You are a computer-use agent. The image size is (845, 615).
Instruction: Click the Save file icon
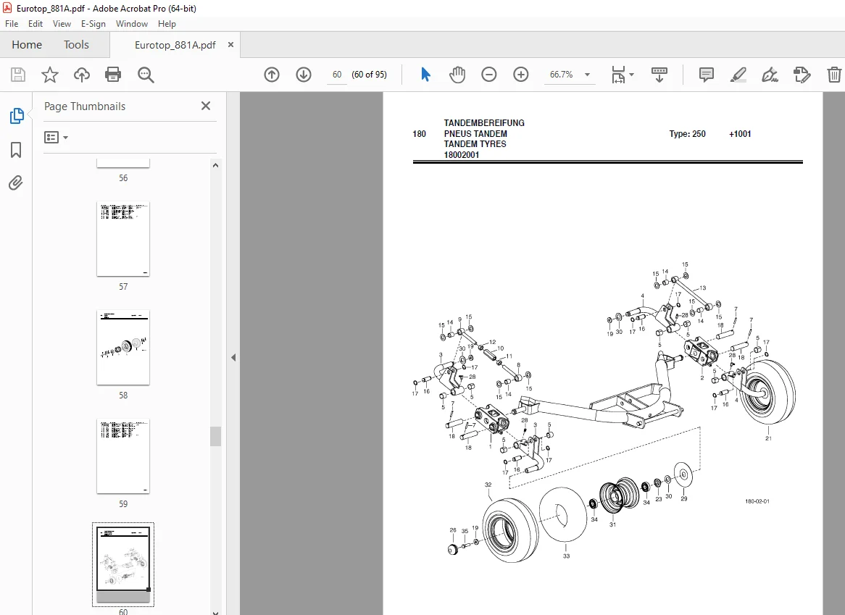(x=18, y=75)
